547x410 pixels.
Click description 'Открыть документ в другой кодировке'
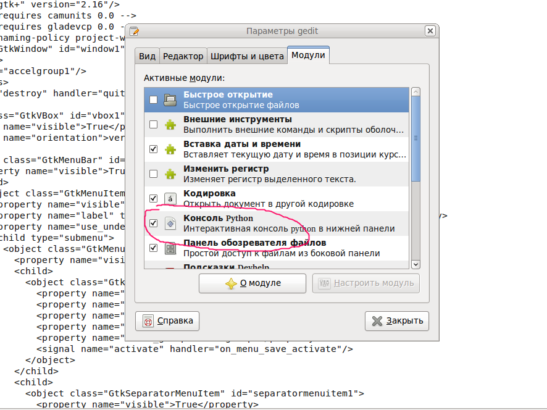269,204
